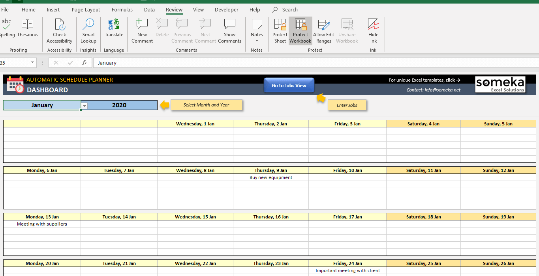This screenshot has width=539, height=276.
Task: Toggle Protect Workbook off
Action: pyautogui.click(x=300, y=30)
